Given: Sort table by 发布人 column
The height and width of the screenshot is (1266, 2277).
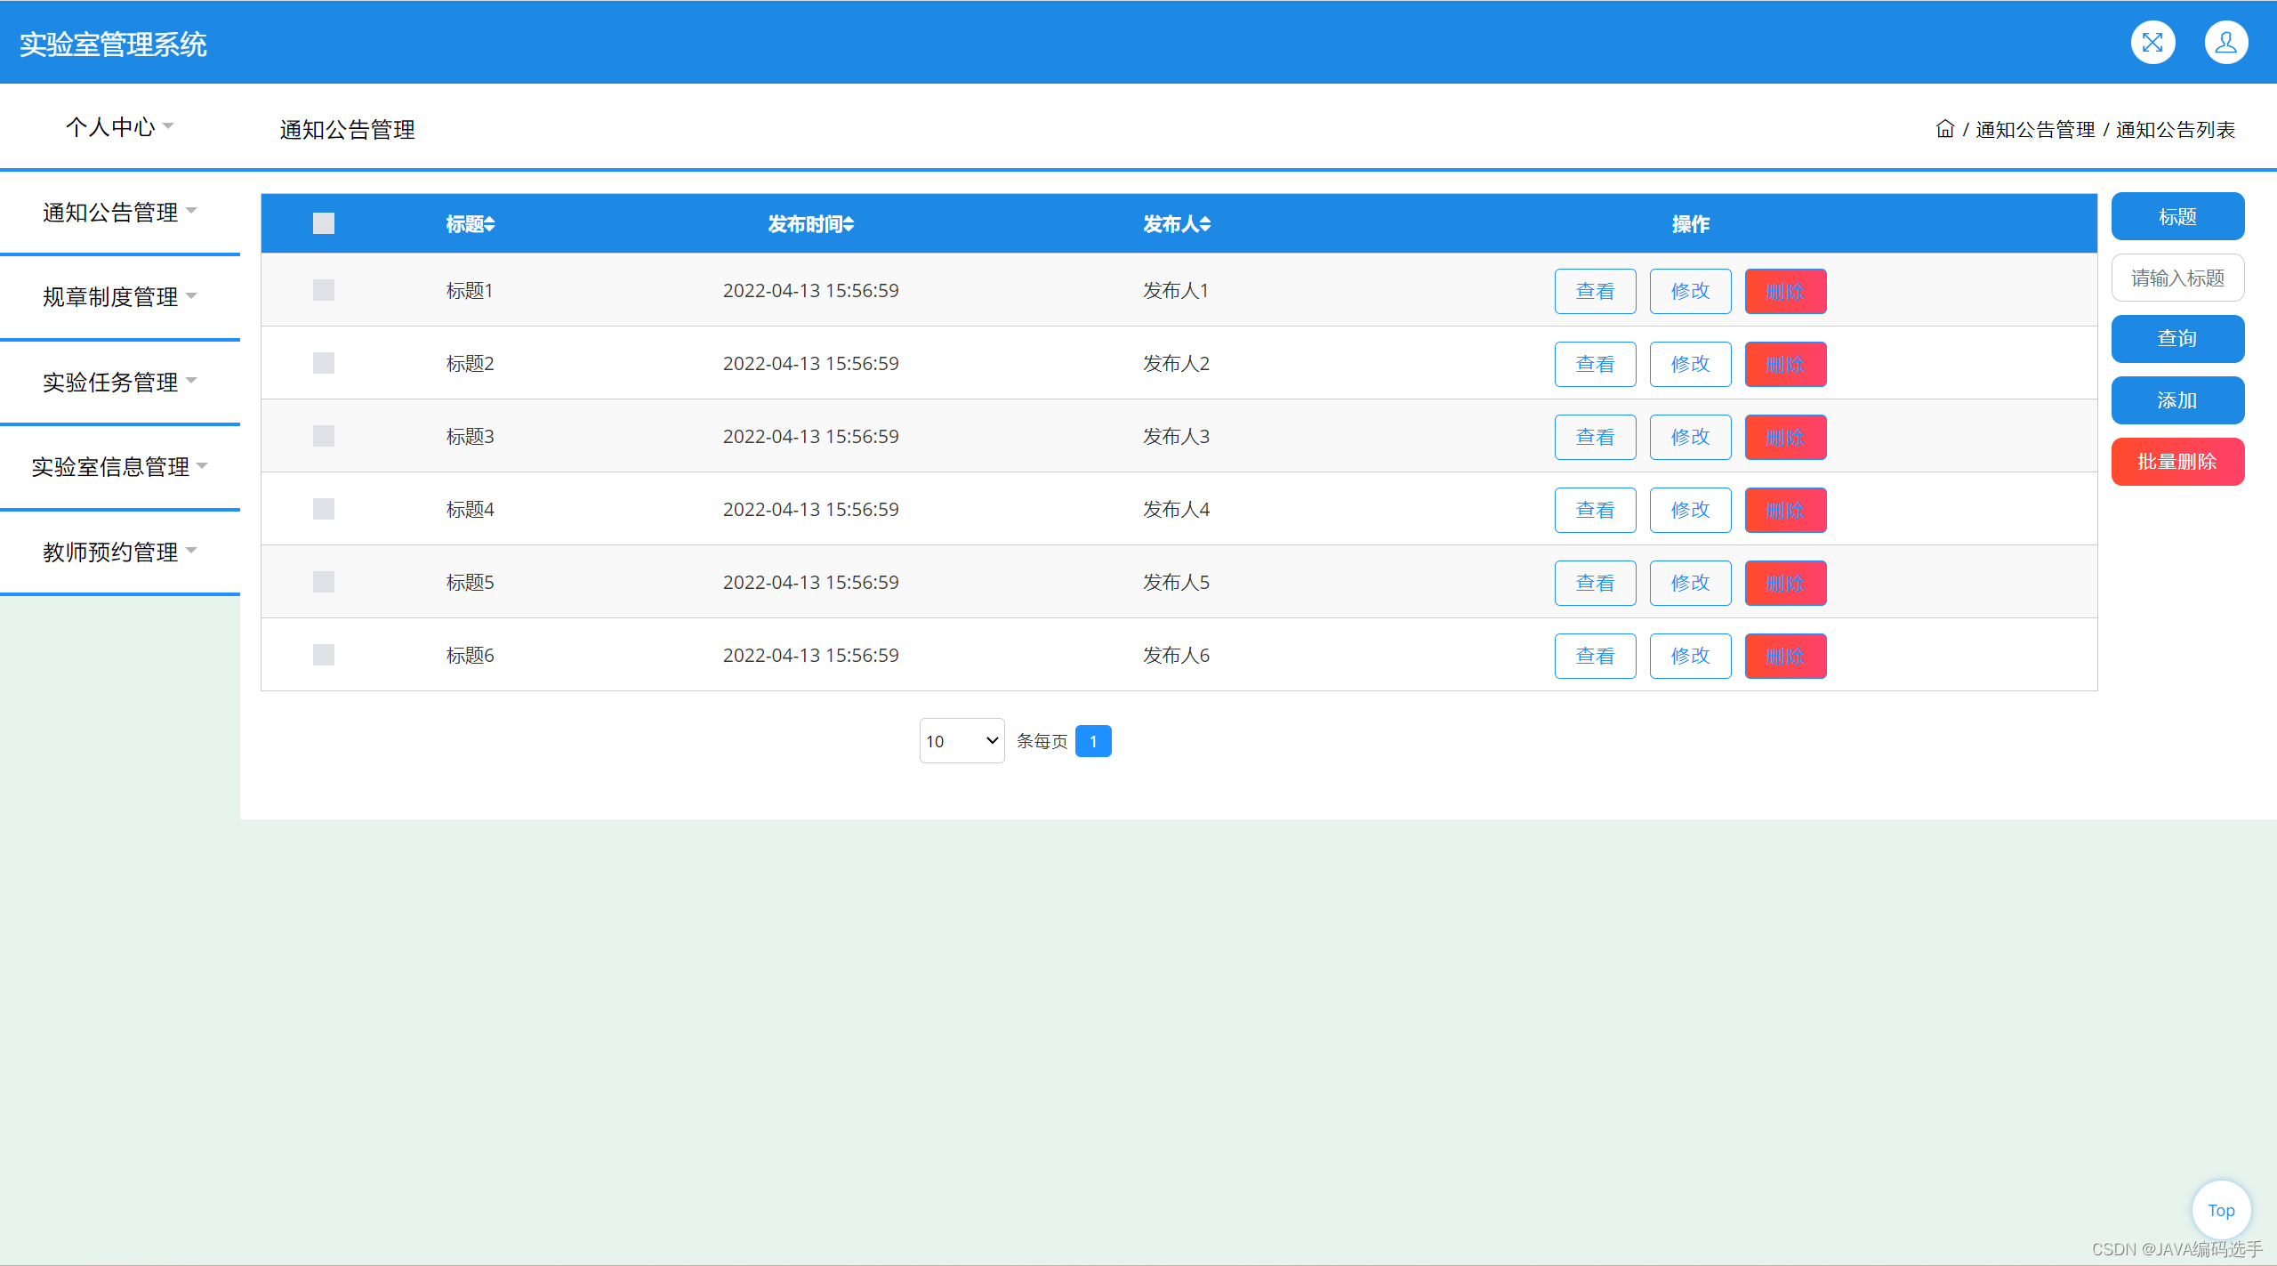Looking at the screenshot, I should coord(1177,224).
